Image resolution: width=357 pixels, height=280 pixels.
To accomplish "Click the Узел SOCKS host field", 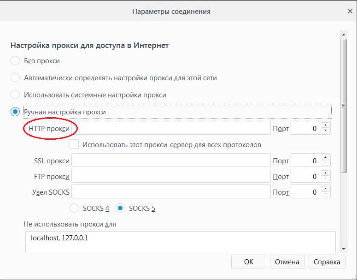I will point(170,192).
